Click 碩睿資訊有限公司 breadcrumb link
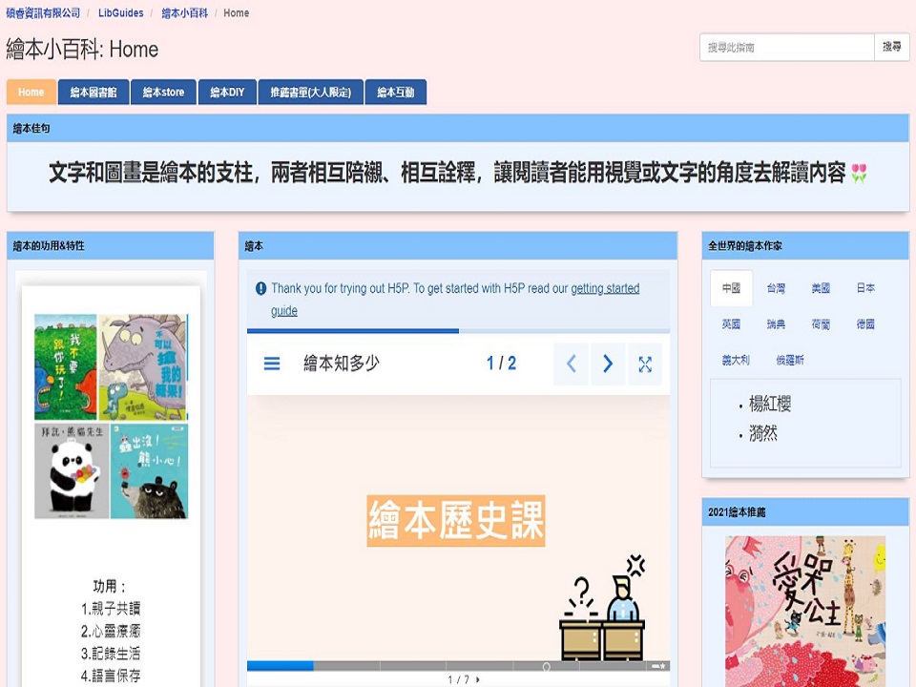This screenshot has height=687, width=916. click(43, 12)
